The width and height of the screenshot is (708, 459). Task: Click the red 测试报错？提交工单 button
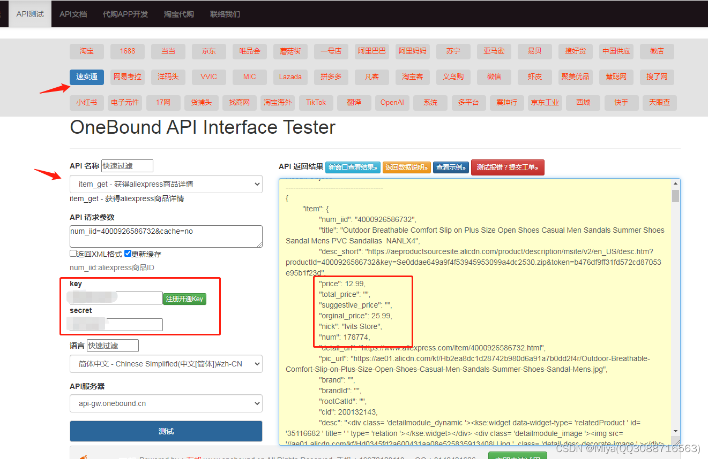(x=508, y=167)
